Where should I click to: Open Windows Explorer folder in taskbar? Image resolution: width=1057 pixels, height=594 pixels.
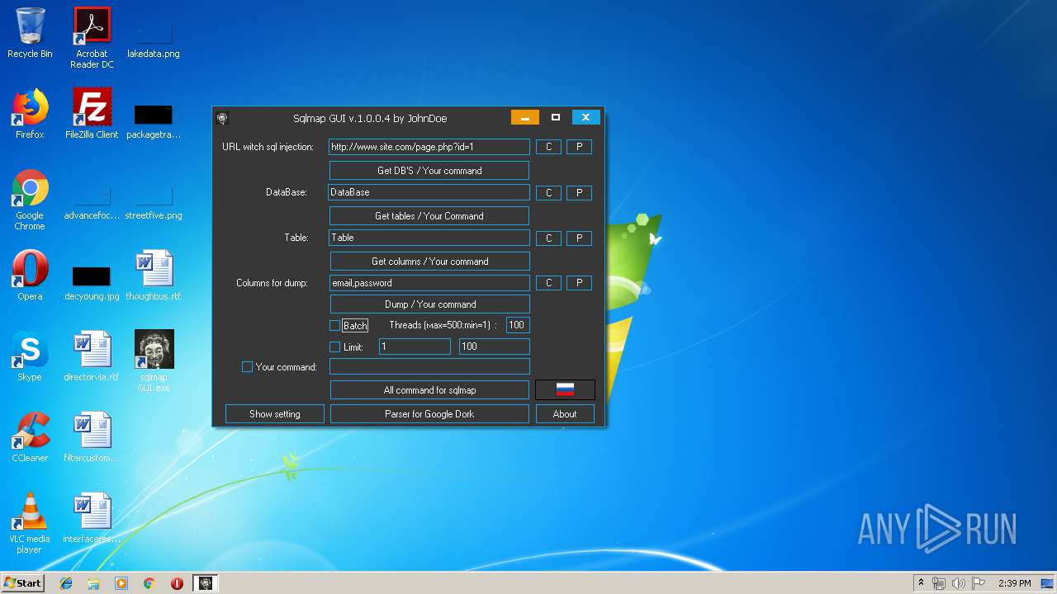tap(93, 583)
